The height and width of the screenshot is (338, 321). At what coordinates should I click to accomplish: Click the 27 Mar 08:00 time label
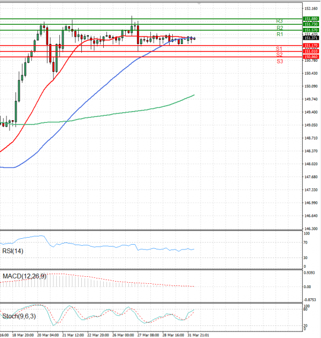[148, 335]
